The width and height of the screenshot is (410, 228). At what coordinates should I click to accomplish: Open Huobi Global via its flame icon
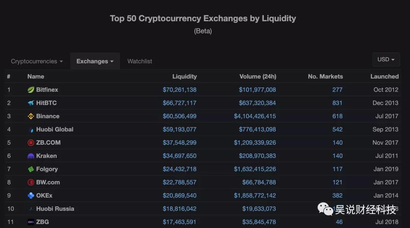pos(31,129)
